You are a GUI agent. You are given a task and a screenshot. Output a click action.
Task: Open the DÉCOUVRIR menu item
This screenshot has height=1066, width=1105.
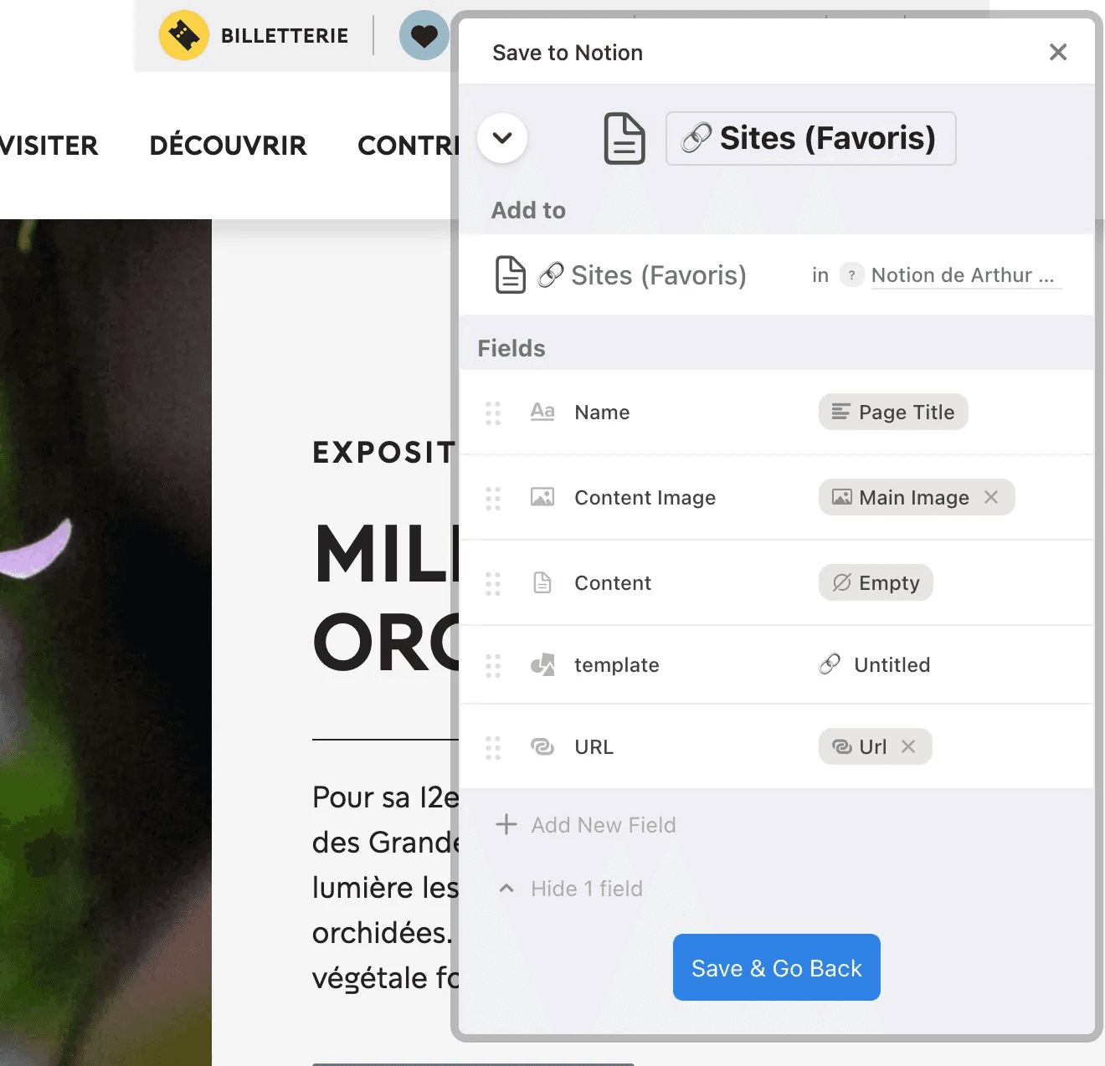pos(228,146)
